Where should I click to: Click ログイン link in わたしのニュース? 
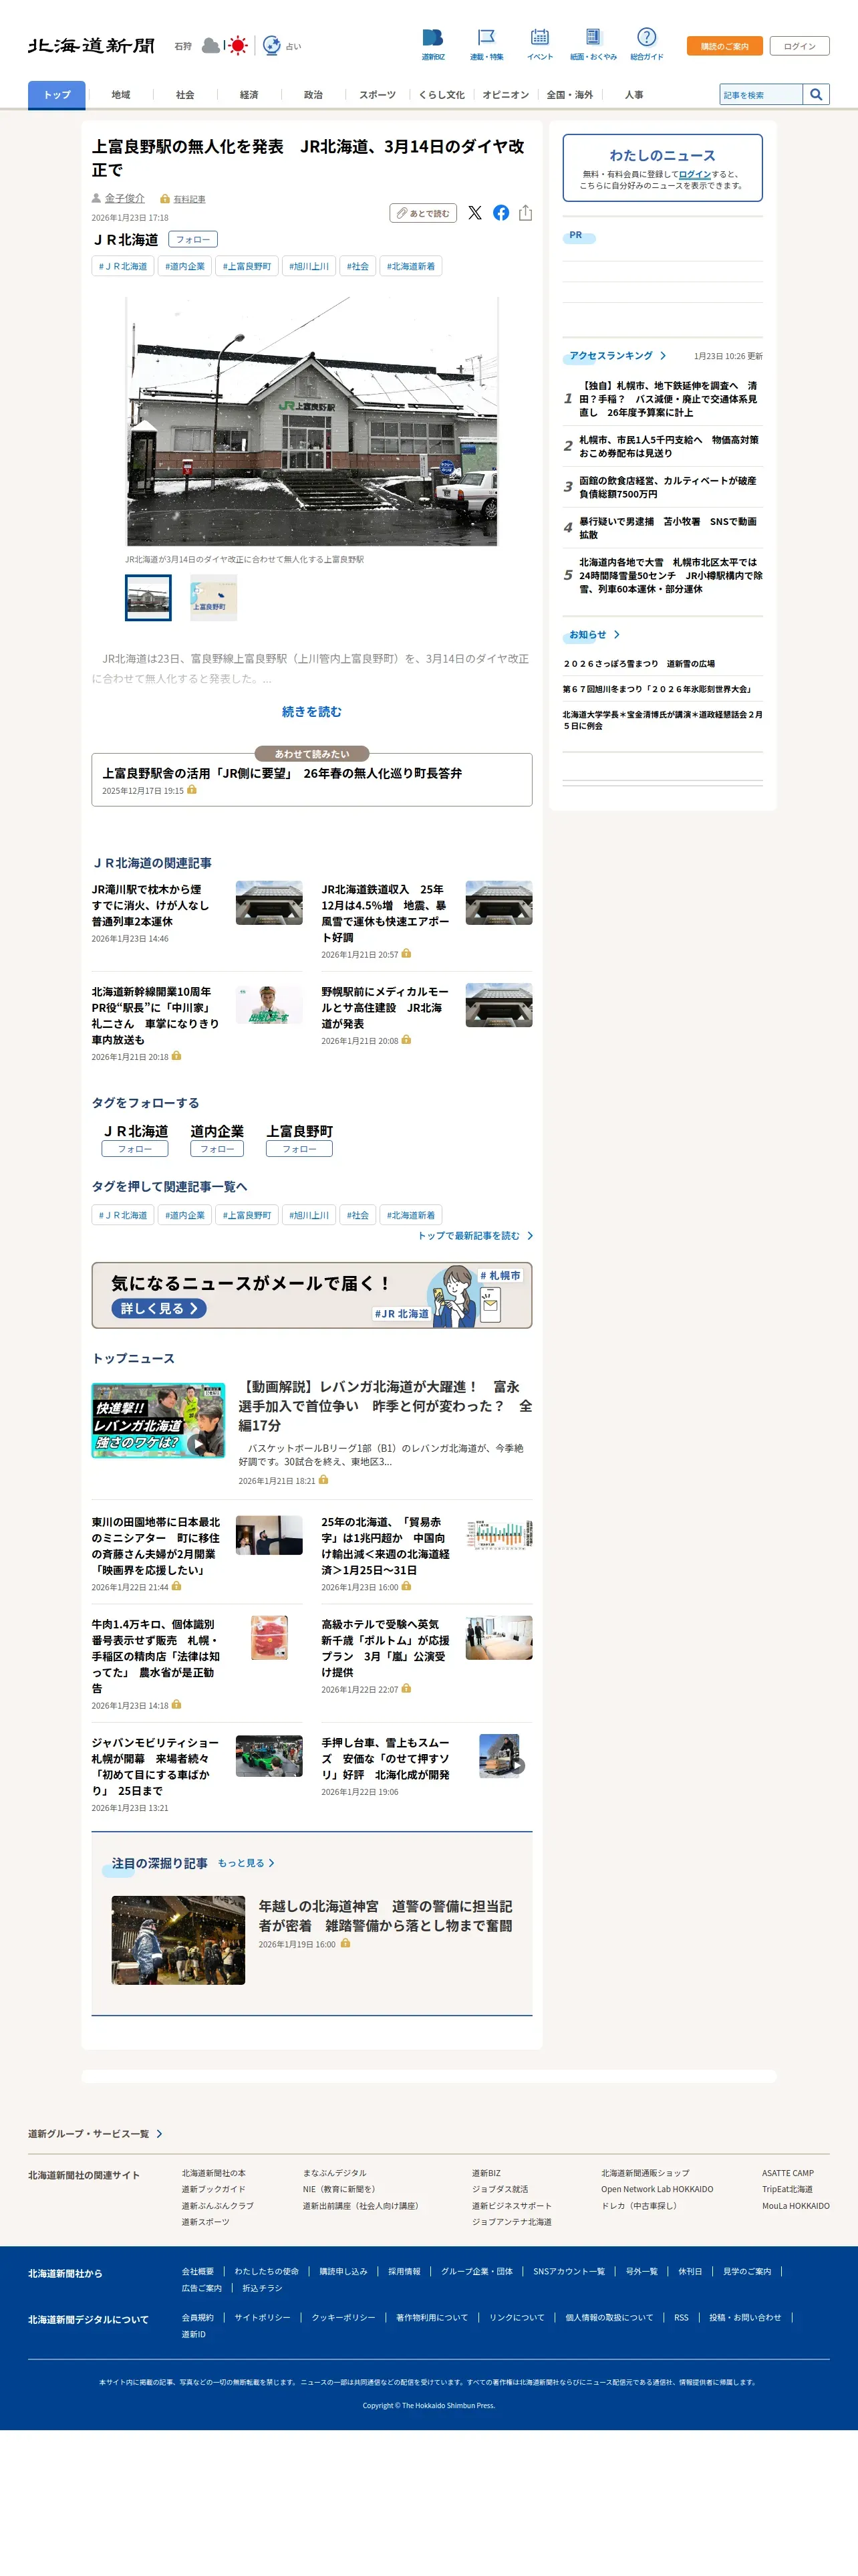[694, 174]
